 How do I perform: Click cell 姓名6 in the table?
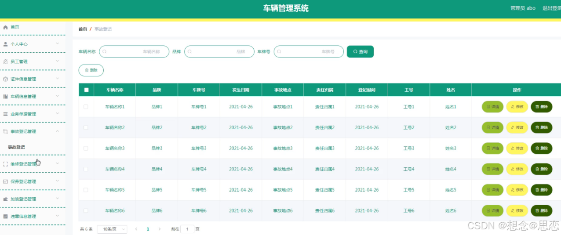click(451, 211)
